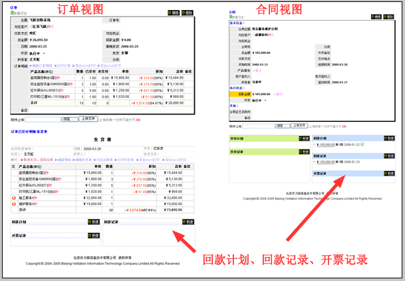Click the order view delete (删除) button

tap(188, 13)
